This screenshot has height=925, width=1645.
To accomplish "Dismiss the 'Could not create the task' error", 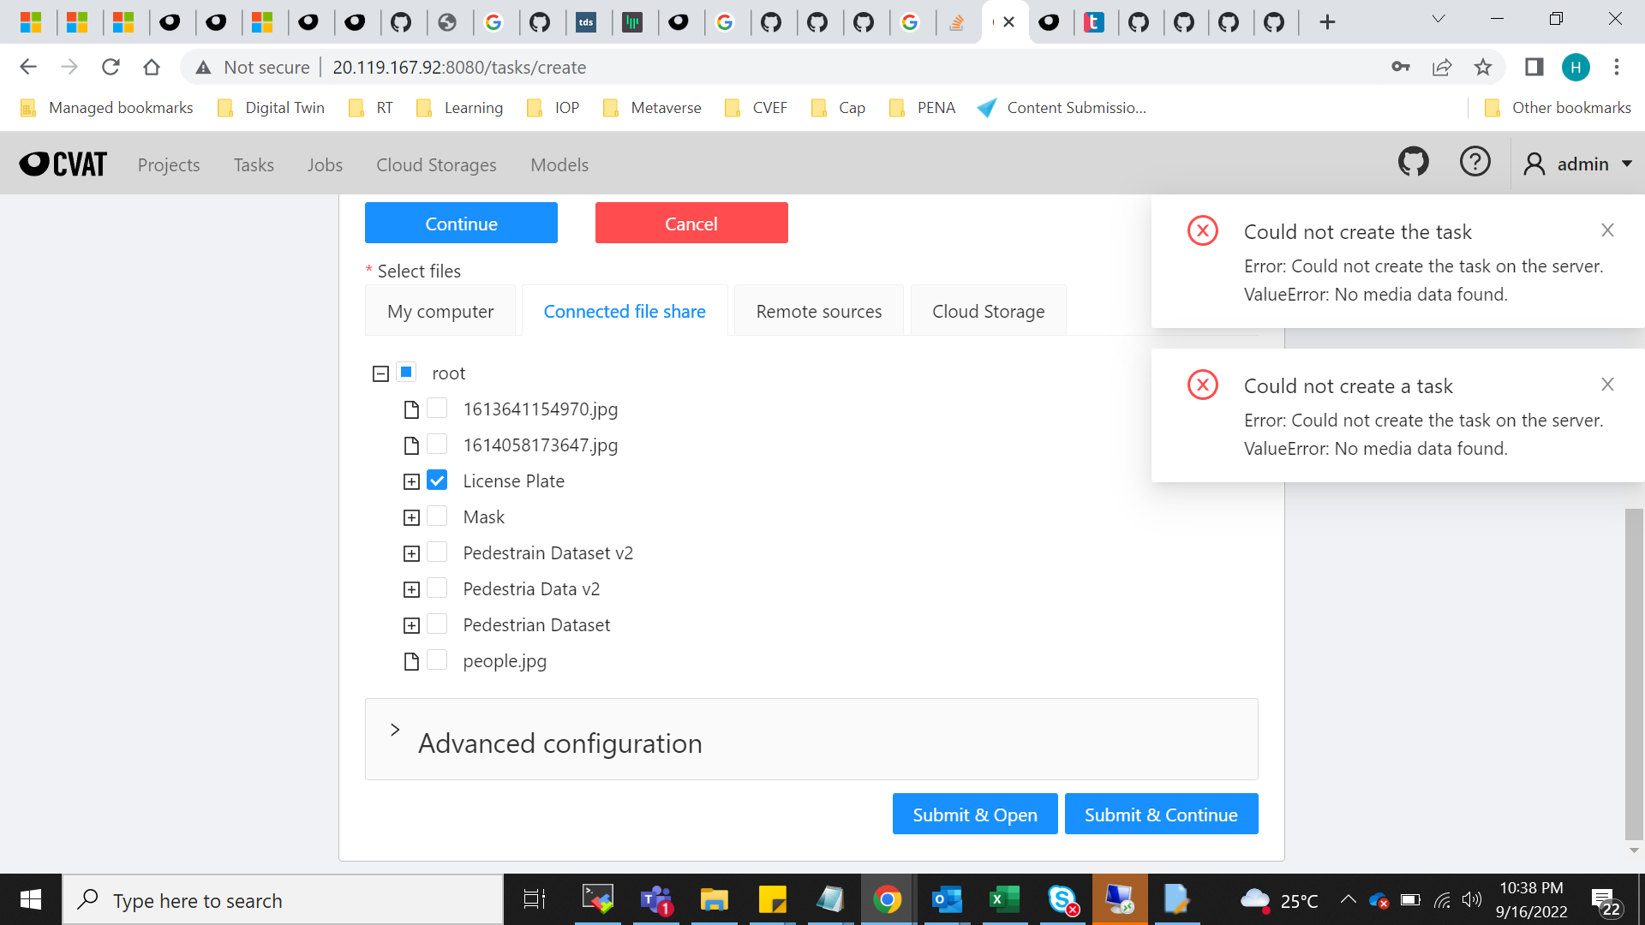I will pyautogui.click(x=1607, y=230).
